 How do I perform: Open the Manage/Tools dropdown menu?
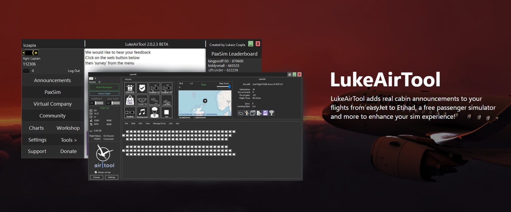159,123
